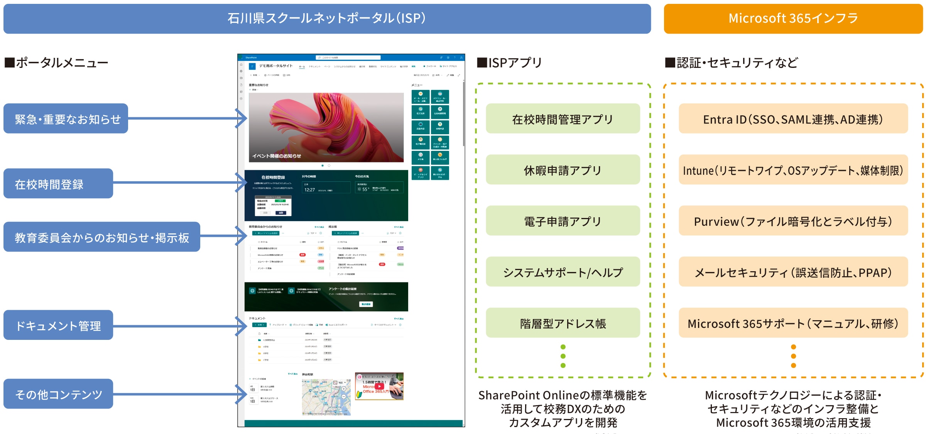Click the globe icon in left rail
This screenshot has height=434, width=926.
point(241,71)
